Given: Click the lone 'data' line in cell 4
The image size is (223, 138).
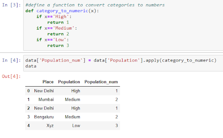Looking at the screenshot, I should pyautogui.click(x=31, y=66).
